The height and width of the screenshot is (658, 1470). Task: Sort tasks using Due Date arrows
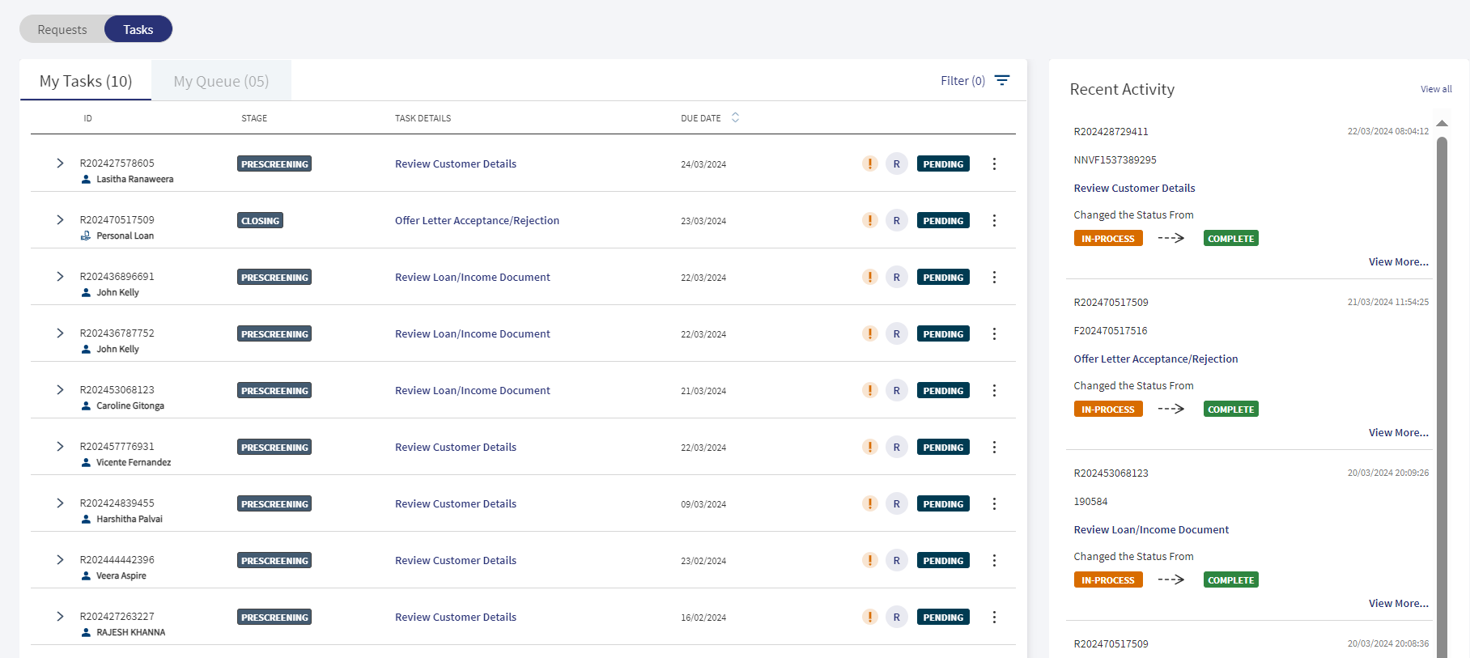[x=735, y=117]
